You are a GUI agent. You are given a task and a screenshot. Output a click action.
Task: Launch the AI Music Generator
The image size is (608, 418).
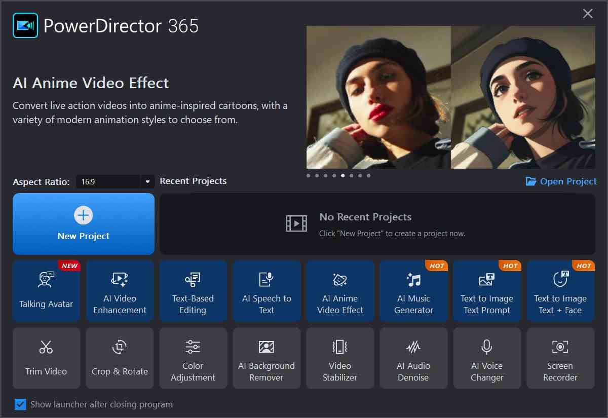pos(413,291)
